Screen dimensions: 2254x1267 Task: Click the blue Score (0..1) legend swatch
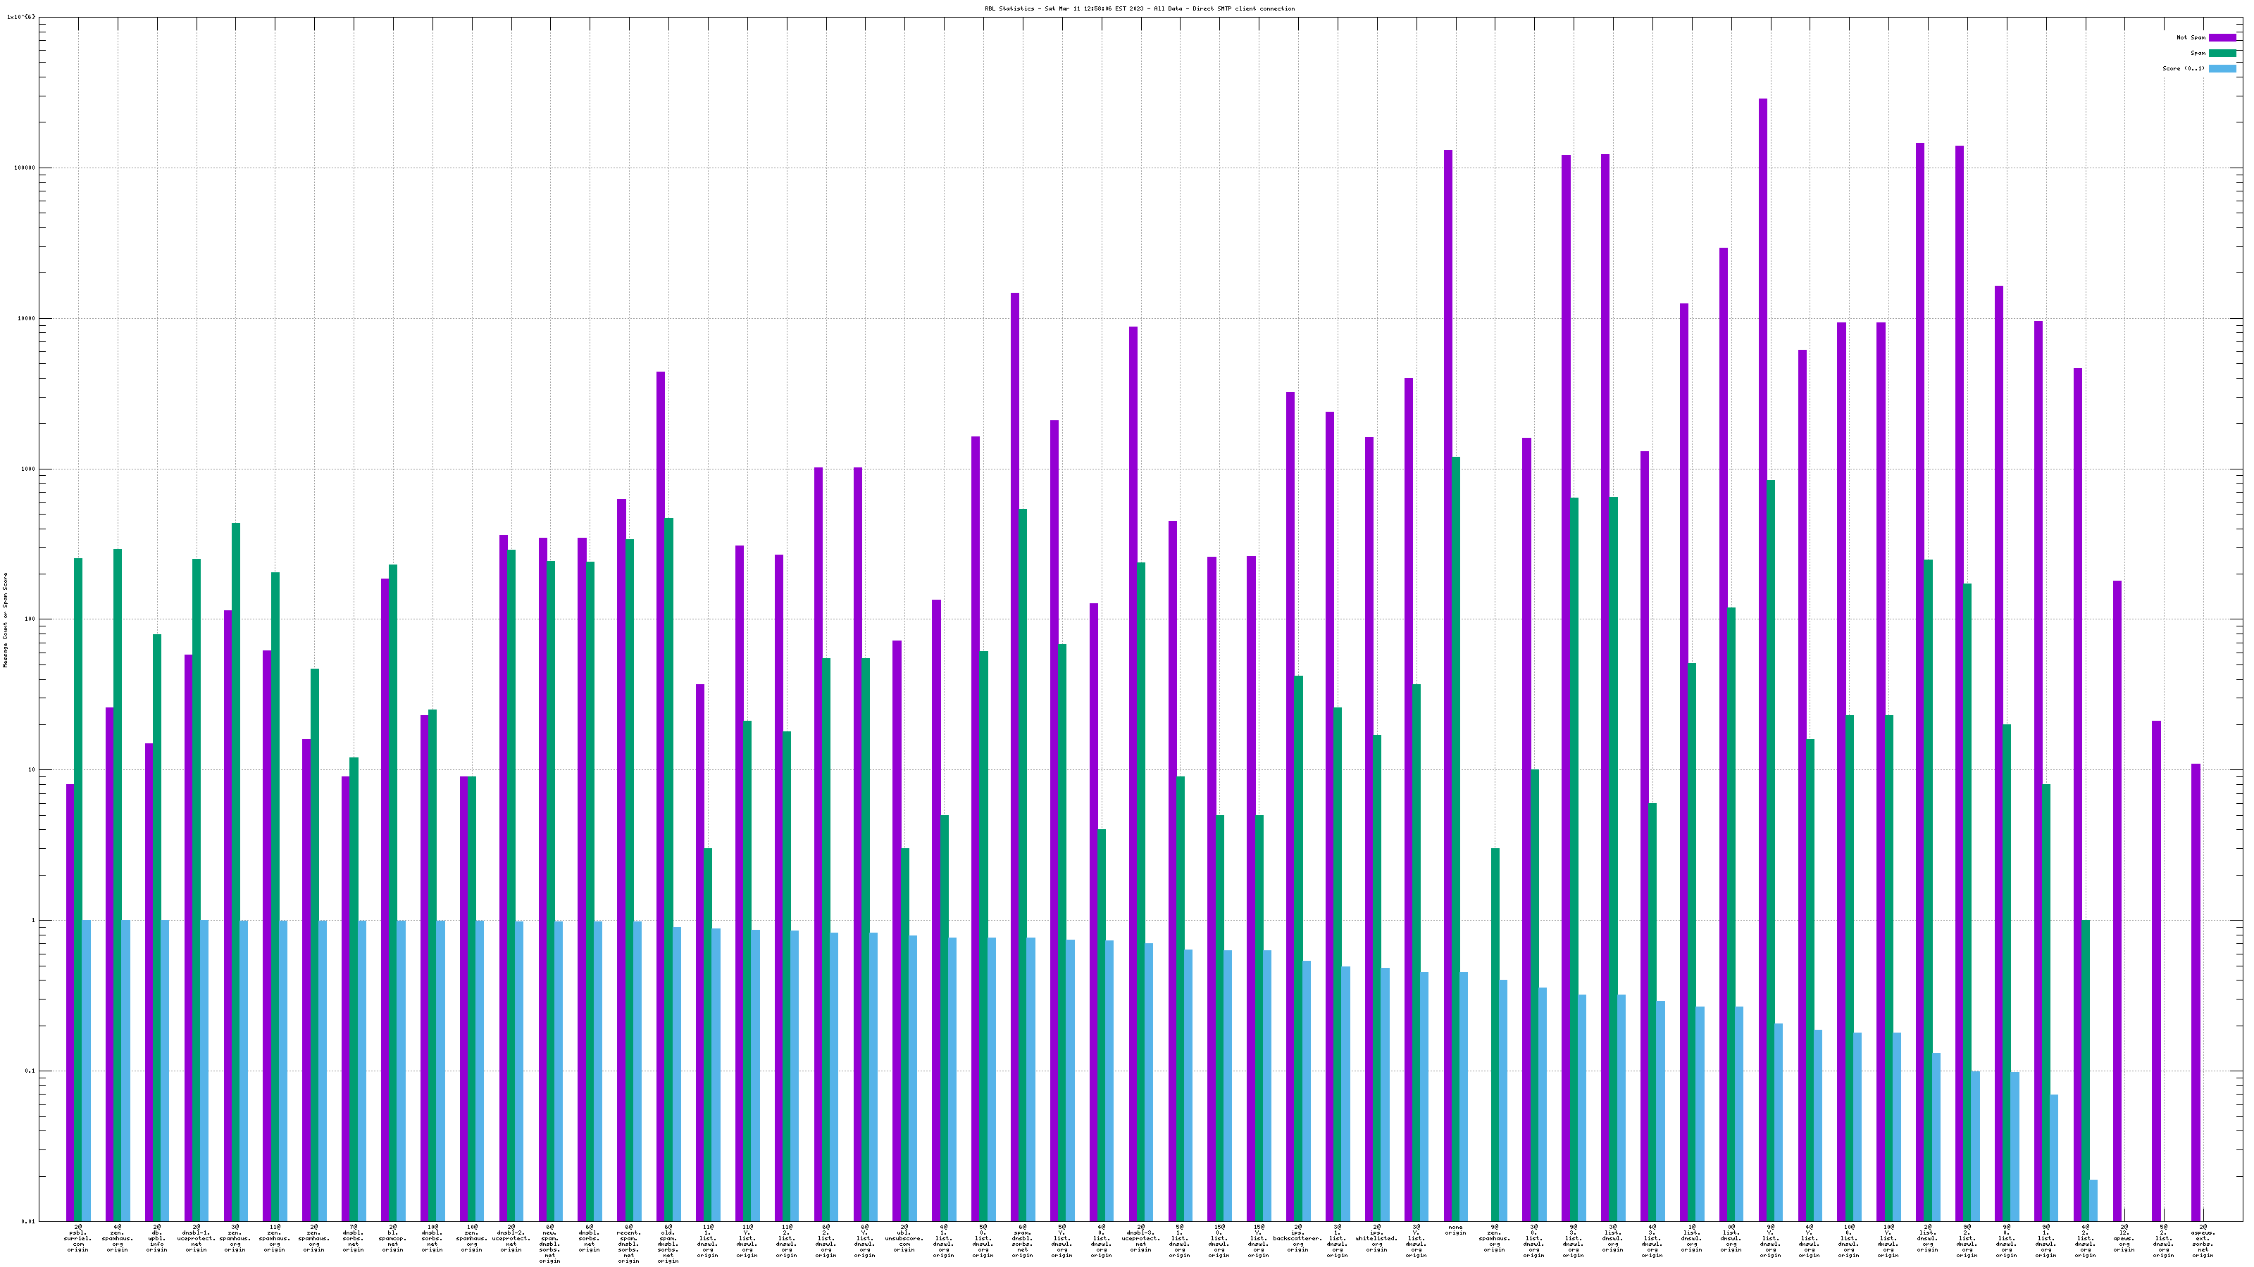click(2222, 68)
